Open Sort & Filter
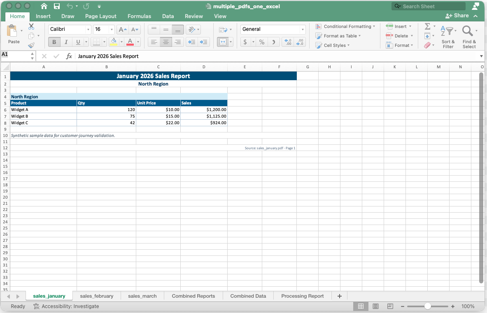 [448, 37]
